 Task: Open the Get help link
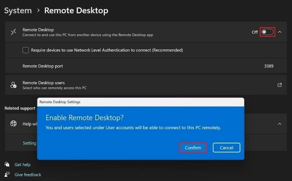[22, 165]
